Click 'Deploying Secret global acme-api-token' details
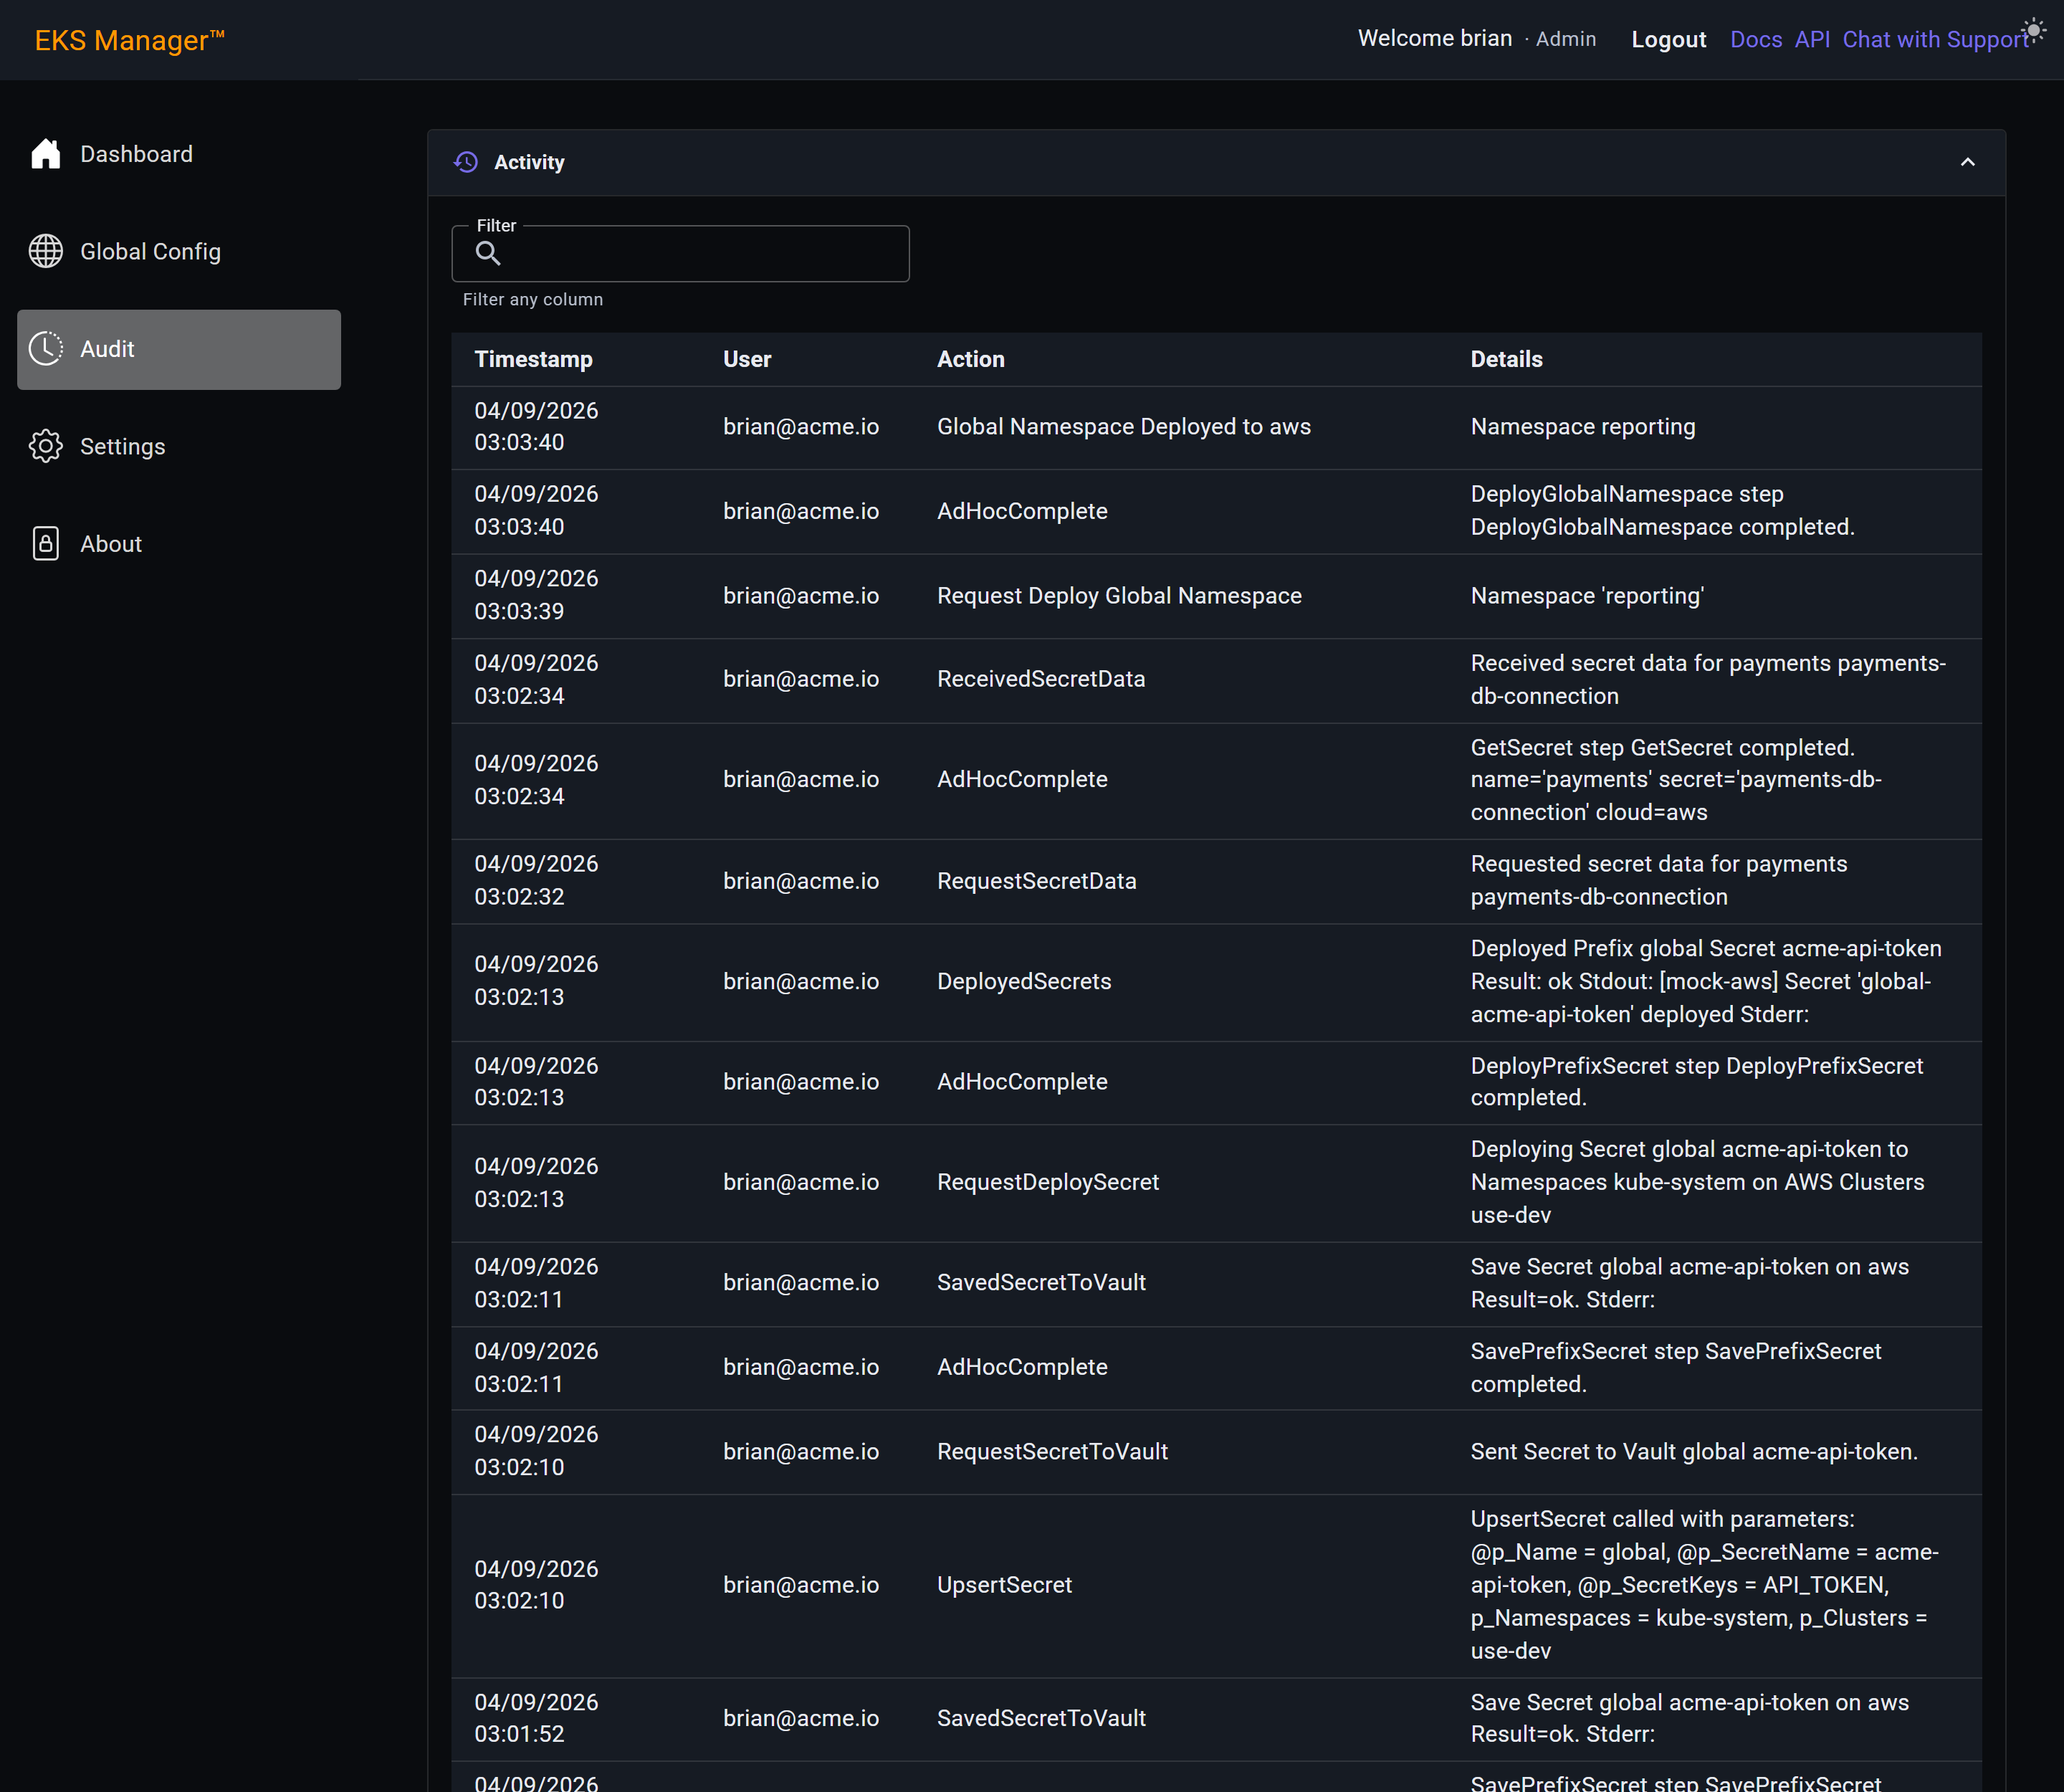 tap(1697, 1182)
